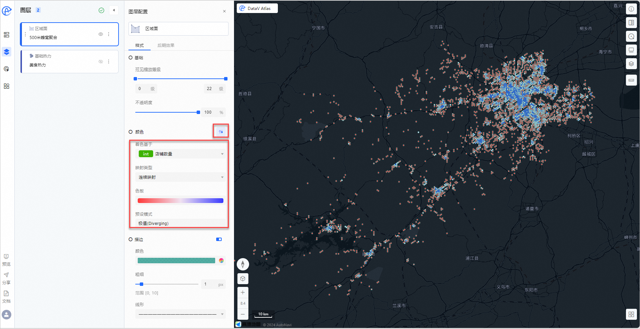
Task: Click the layer count badge showing 2
Action: tap(38, 10)
